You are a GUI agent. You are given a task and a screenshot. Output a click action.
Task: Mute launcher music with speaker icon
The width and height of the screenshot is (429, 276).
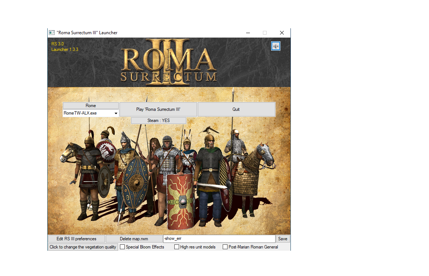[x=276, y=46]
